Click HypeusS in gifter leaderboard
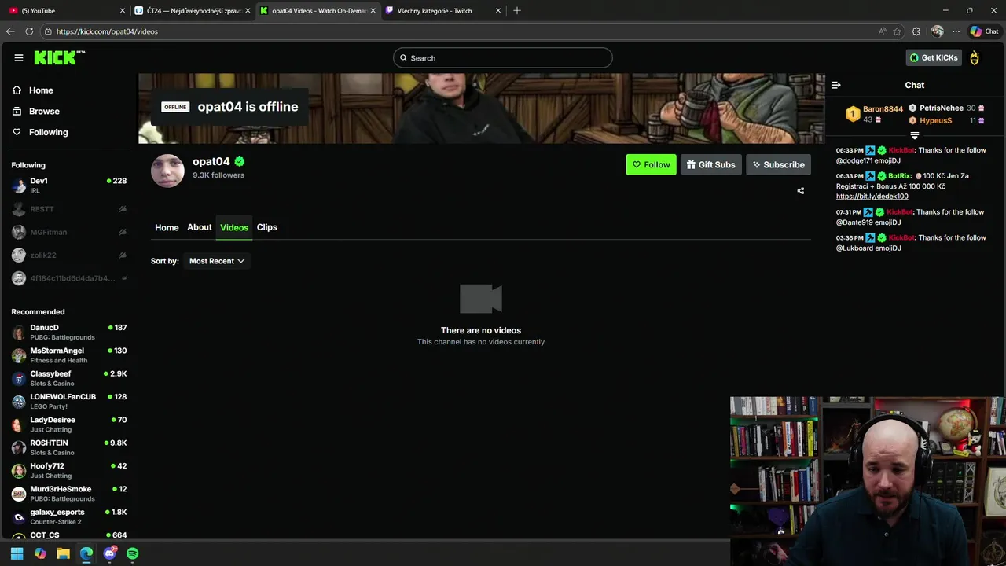Image resolution: width=1006 pixels, height=566 pixels. tap(935, 120)
